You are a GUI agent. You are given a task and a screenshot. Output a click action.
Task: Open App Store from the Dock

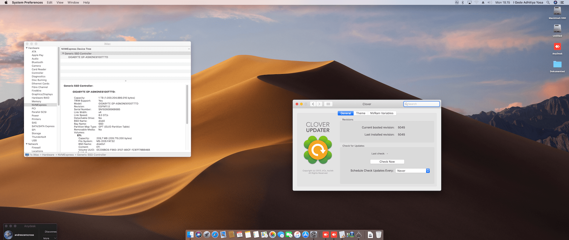point(306,235)
